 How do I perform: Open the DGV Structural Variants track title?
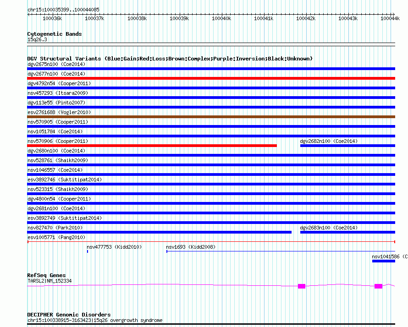point(170,59)
